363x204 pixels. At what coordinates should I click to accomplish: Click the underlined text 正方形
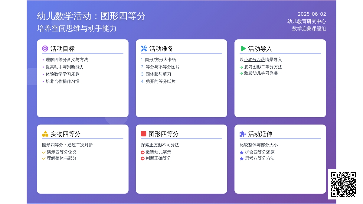tap(156, 145)
